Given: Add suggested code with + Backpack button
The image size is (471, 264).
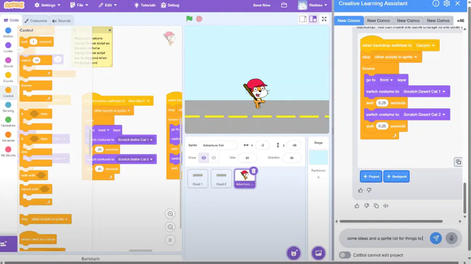Looking at the screenshot, I should click(x=397, y=176).
